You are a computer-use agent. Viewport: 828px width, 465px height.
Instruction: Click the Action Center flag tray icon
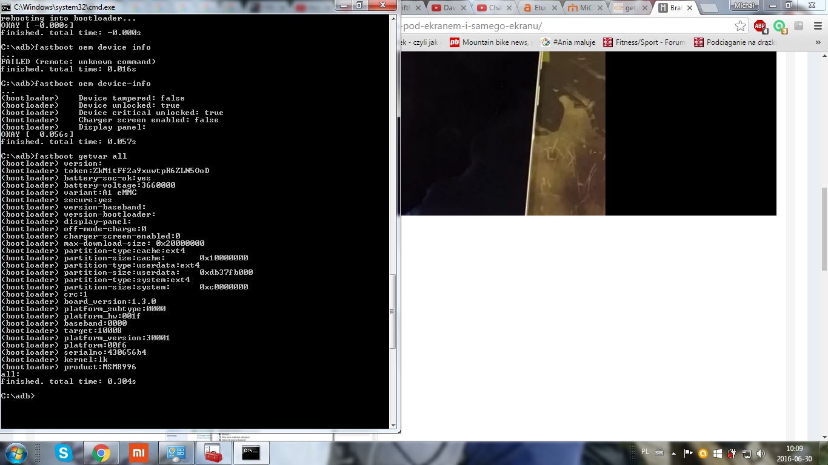tap(688, 453)
